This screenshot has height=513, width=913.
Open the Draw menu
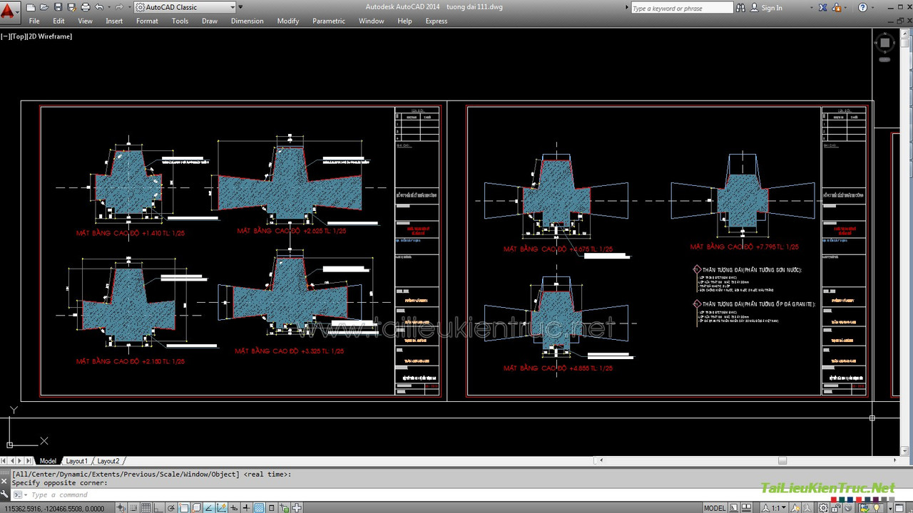210,21
